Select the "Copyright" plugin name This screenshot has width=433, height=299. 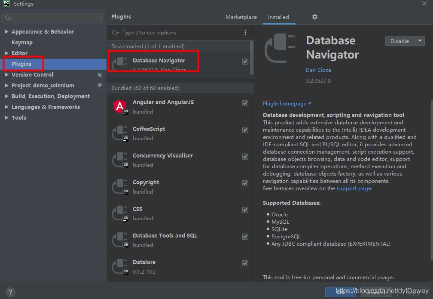[146, 182]
